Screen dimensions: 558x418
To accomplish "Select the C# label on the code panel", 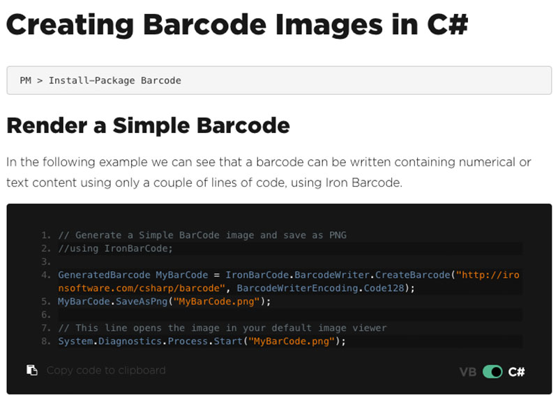I will [516, 371].
